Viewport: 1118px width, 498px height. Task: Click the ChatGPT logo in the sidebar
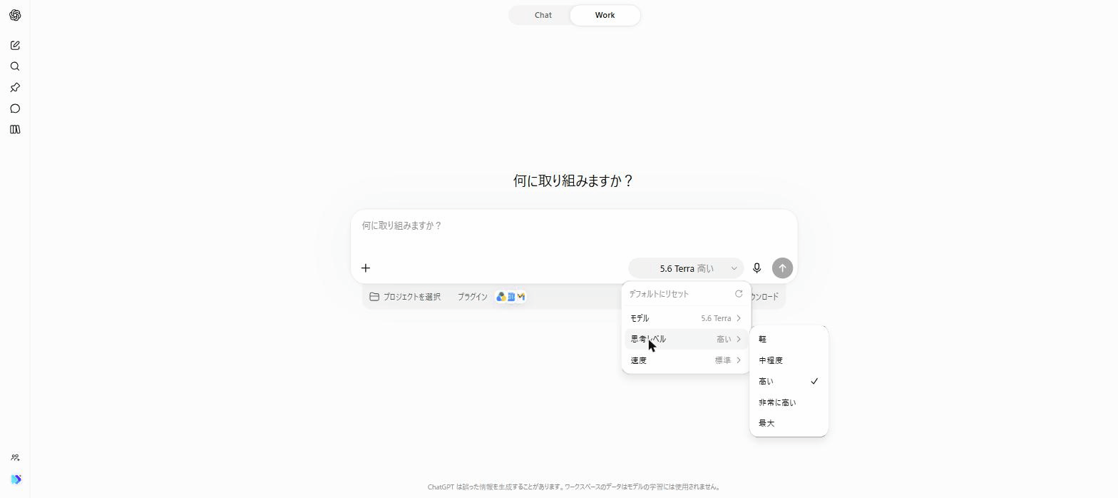[15, 15]
